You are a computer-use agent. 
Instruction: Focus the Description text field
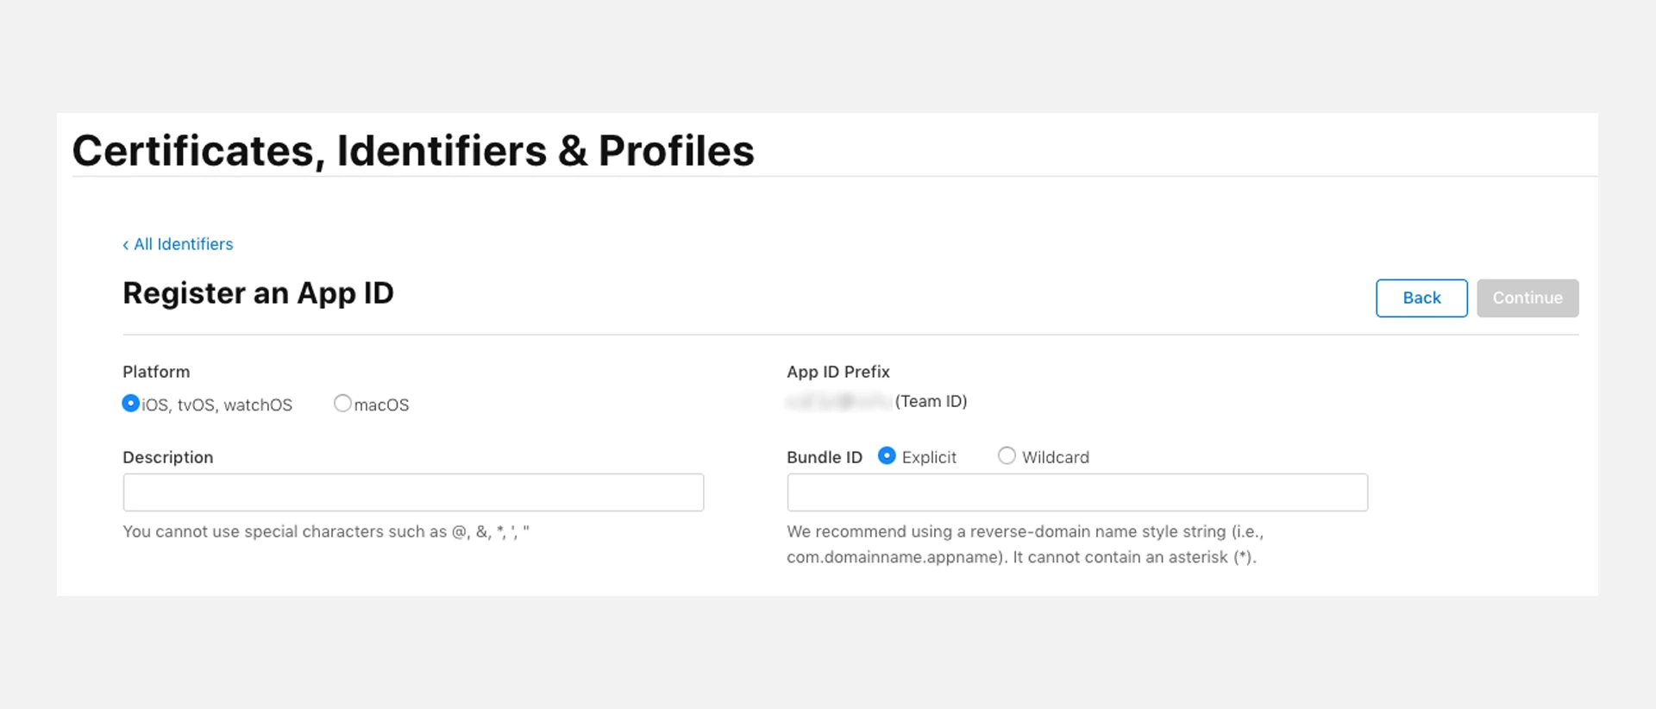pos(413,493)
